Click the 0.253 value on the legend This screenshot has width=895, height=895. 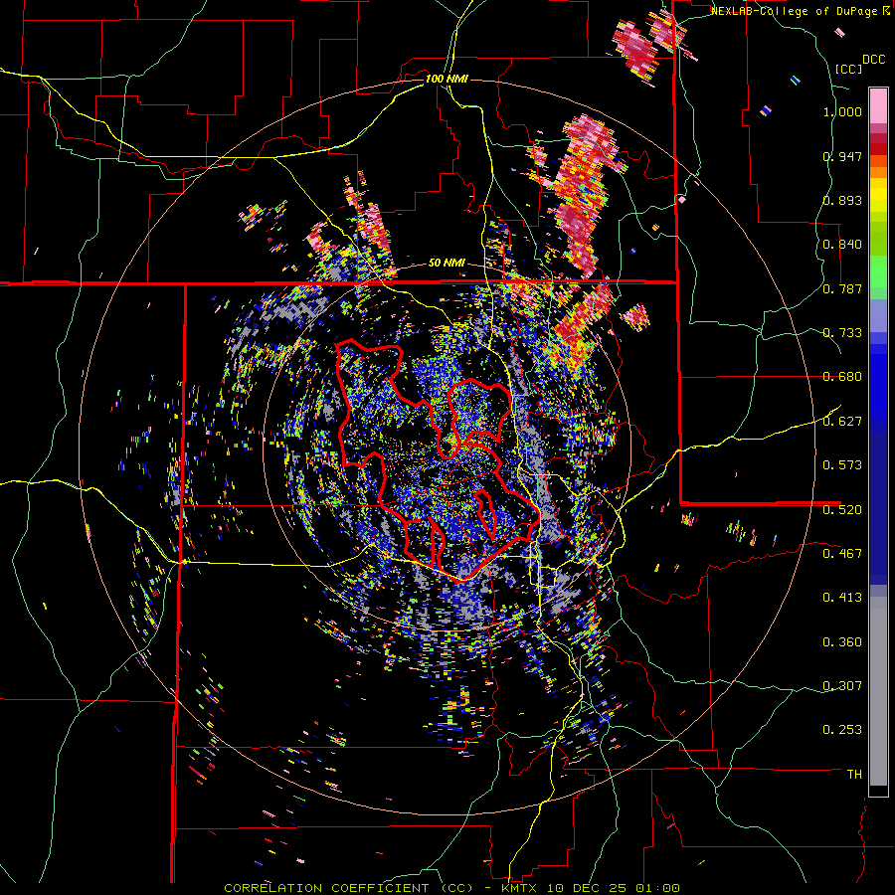[842, 730]
